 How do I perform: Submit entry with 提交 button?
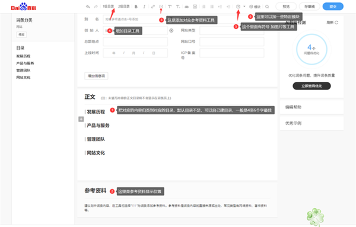(x=333, y=7)
